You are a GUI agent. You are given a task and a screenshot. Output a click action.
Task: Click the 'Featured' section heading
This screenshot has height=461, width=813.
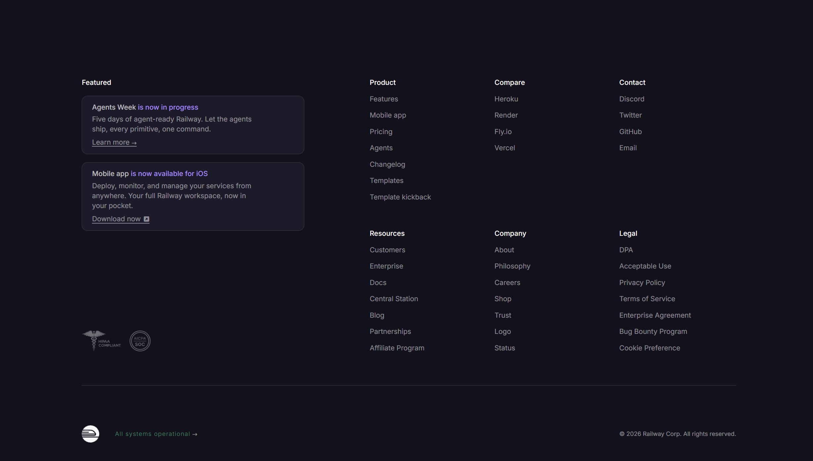(x=96, y=83)
